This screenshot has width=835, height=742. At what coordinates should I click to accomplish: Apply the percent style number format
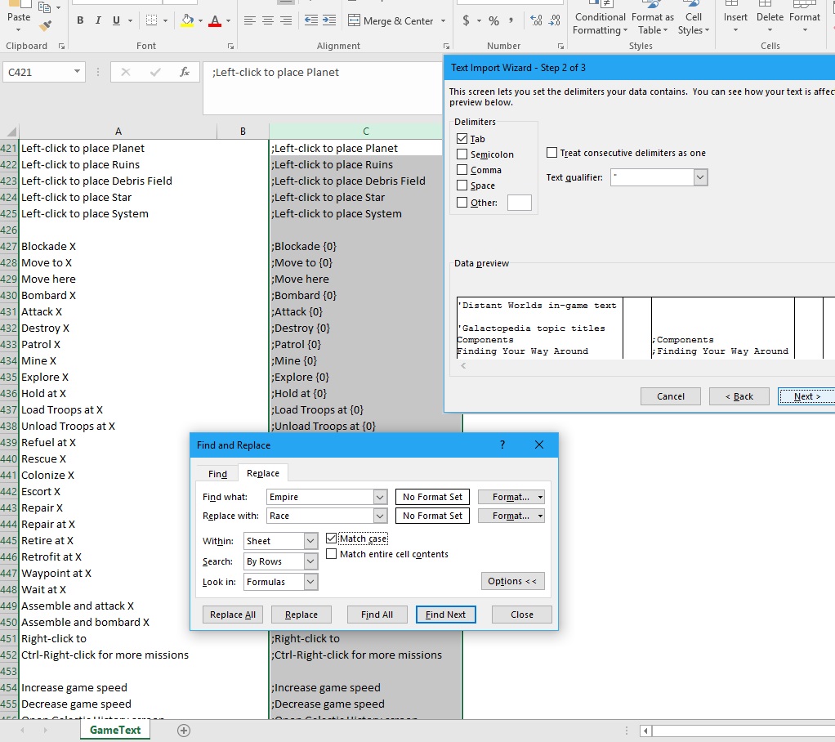pos(493,20)
